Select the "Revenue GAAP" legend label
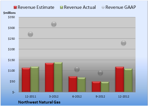148x106 pixels. (121, 7)
